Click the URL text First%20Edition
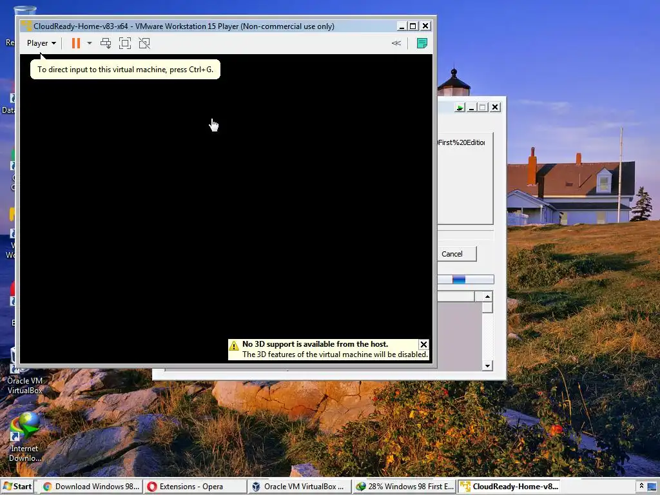 (x=461, y=142)
